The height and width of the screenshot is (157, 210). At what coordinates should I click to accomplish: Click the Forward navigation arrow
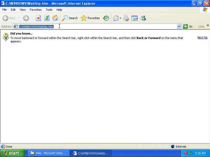click(x=26, y=18)
